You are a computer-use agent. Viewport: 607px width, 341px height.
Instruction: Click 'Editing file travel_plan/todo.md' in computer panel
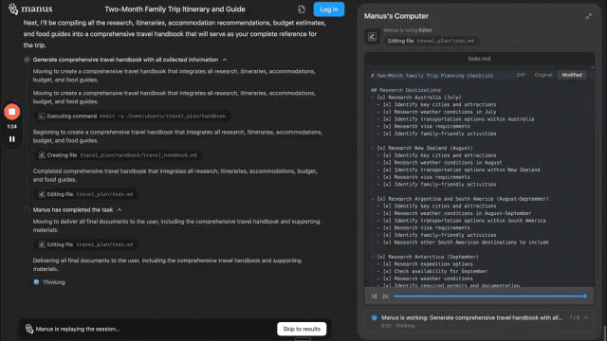(431, 41)
